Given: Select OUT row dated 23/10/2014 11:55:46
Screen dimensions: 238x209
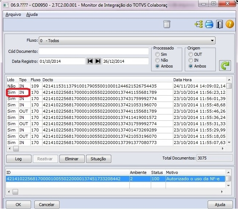Looking at the screenshot, I should click(x=116, y=111).
